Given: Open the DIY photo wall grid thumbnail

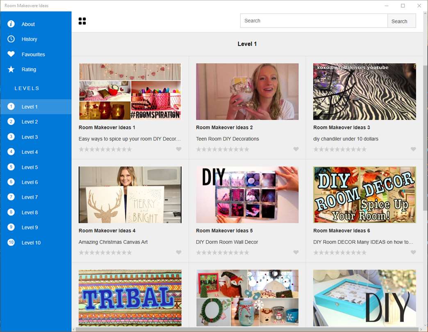Looking at the screenshot, I should click(x=247, y=195).
